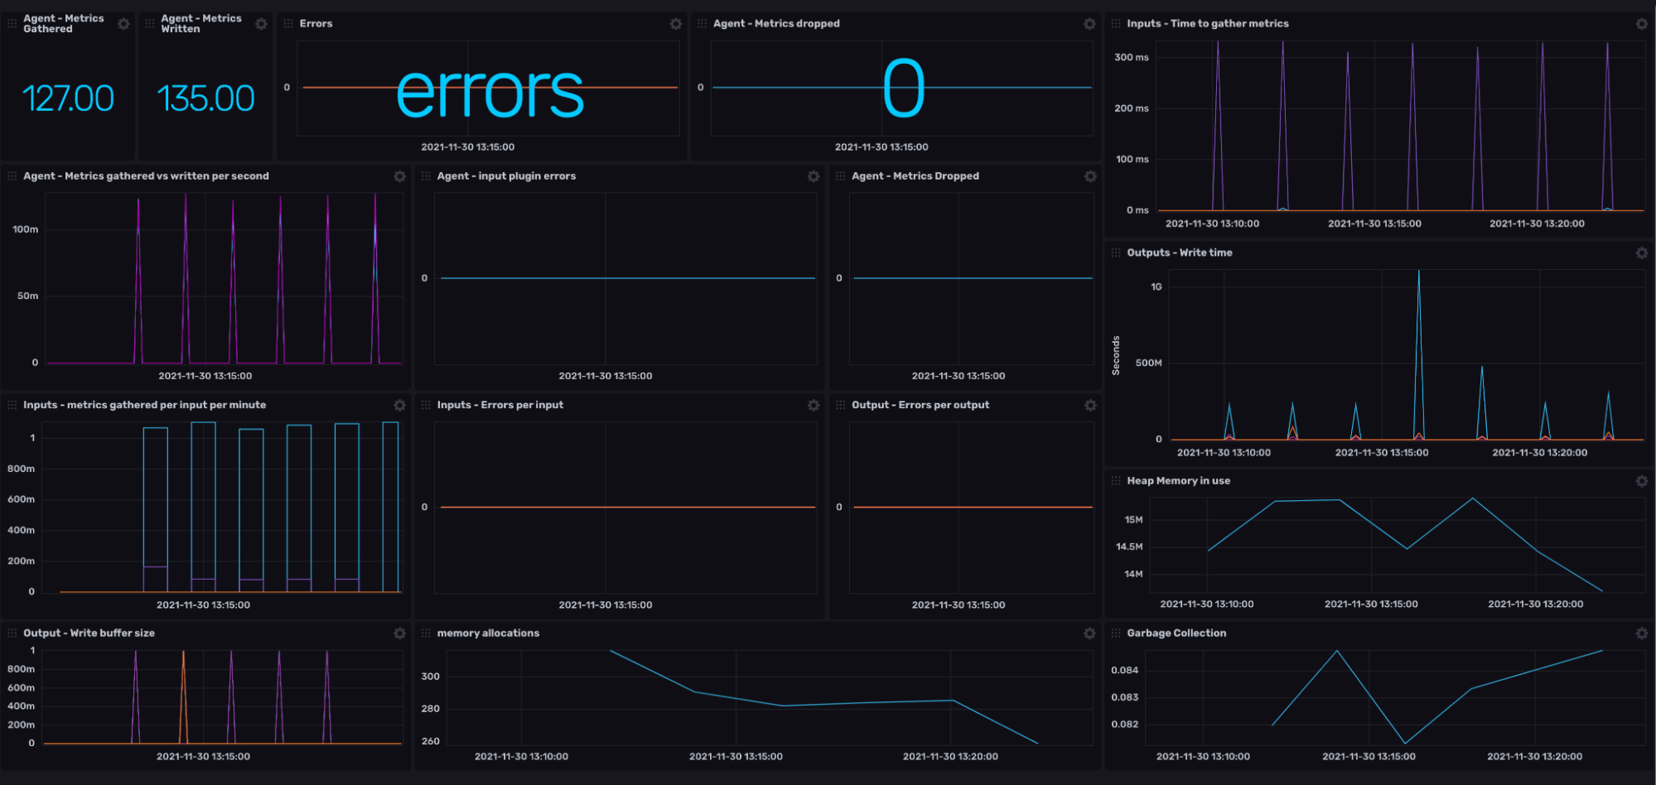1656x785 pixels.
Task: Select the Output - Errors per output panel title
Action: click(x=920, y=405)
